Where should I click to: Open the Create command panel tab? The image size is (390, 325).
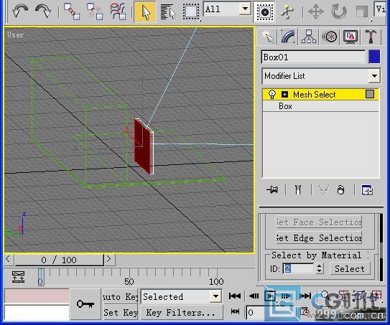point(268,37)
